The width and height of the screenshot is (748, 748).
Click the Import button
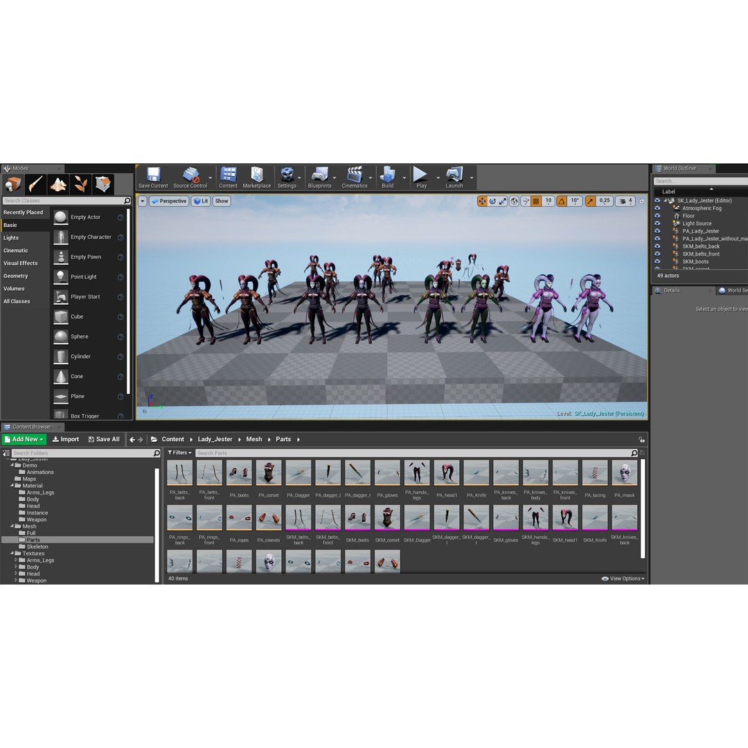click(66, 439)
